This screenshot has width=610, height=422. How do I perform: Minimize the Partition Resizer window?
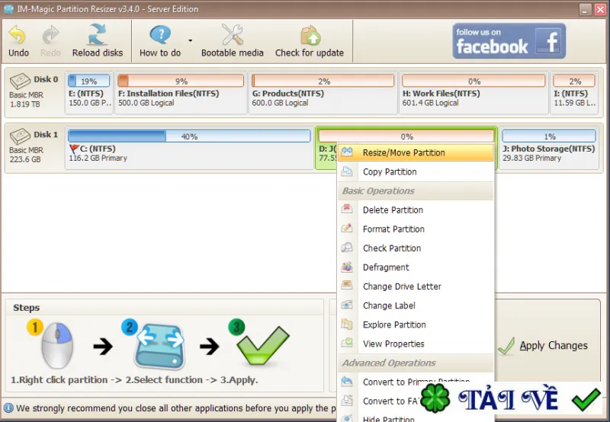(x=585, y=9)
